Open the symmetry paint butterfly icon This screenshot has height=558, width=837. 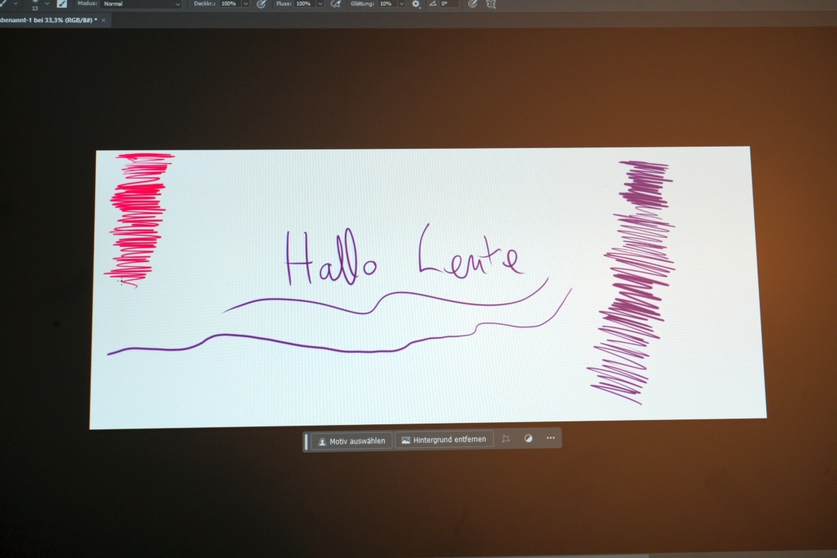pyautogui.click(x=491, y=4)
